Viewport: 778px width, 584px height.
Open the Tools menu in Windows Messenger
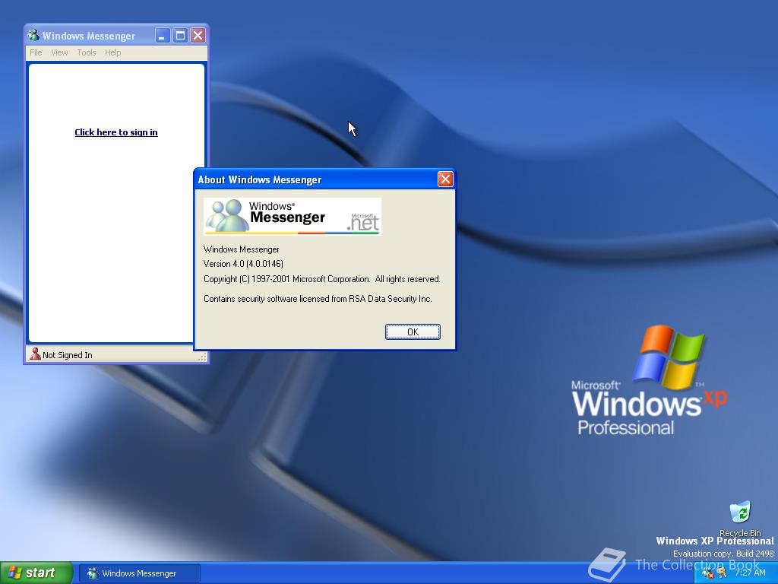[87, 52]
